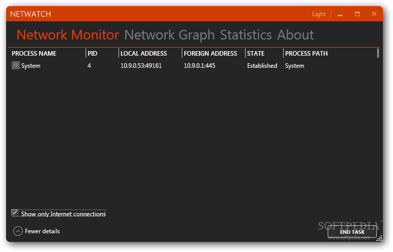
Task: Click the window resize grip
Action: coord(379,238)
